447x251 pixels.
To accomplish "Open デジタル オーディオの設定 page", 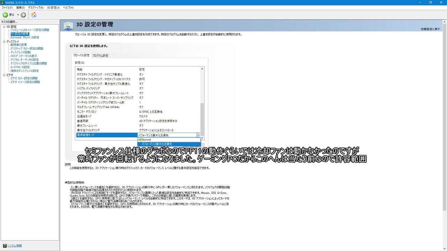I will coord(24,60).
